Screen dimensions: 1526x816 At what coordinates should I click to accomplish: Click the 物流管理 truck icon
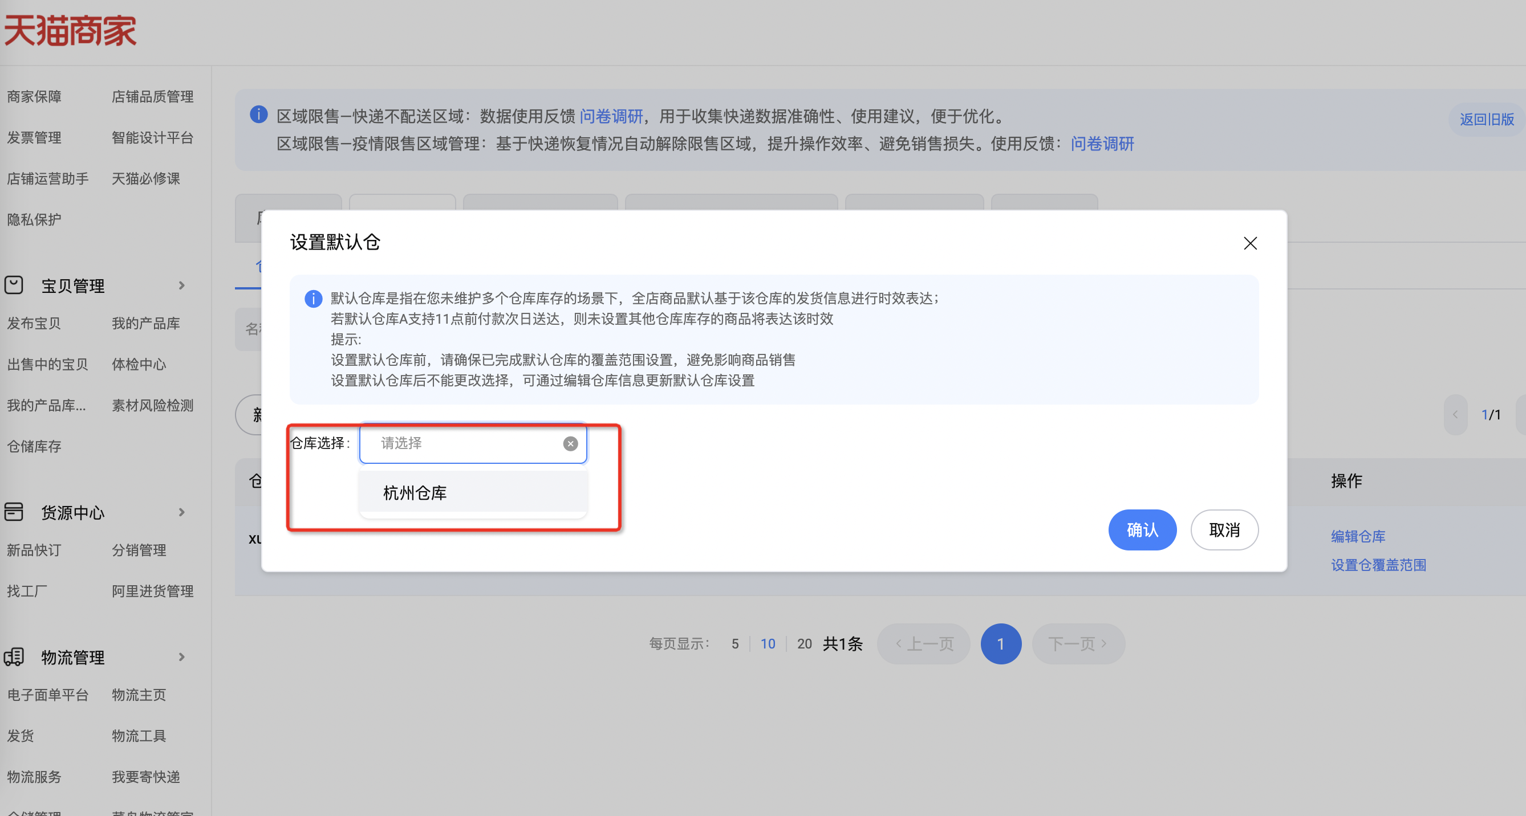click(x=14, y=656)
